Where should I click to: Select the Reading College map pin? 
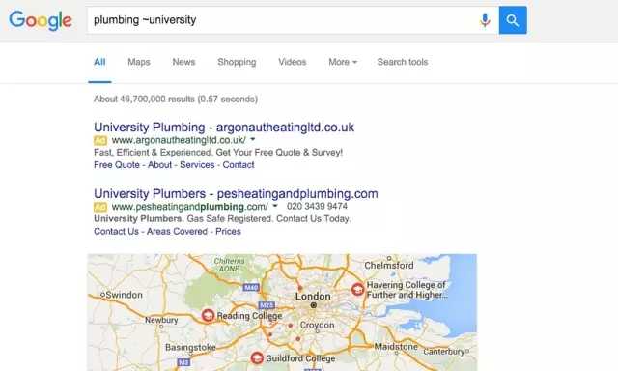[x=208, y=315]
